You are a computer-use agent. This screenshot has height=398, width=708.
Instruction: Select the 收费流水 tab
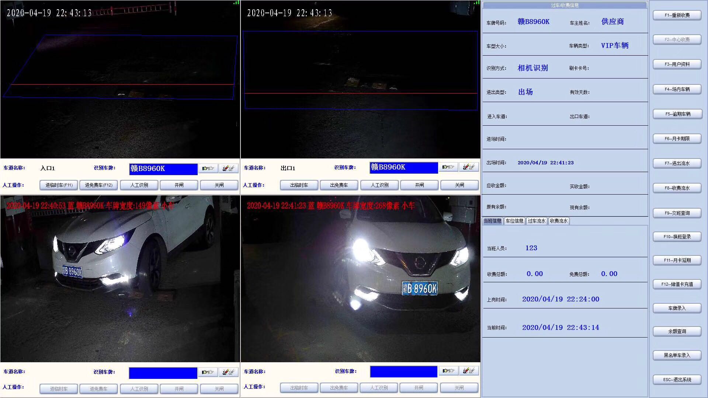coord(559,221)
